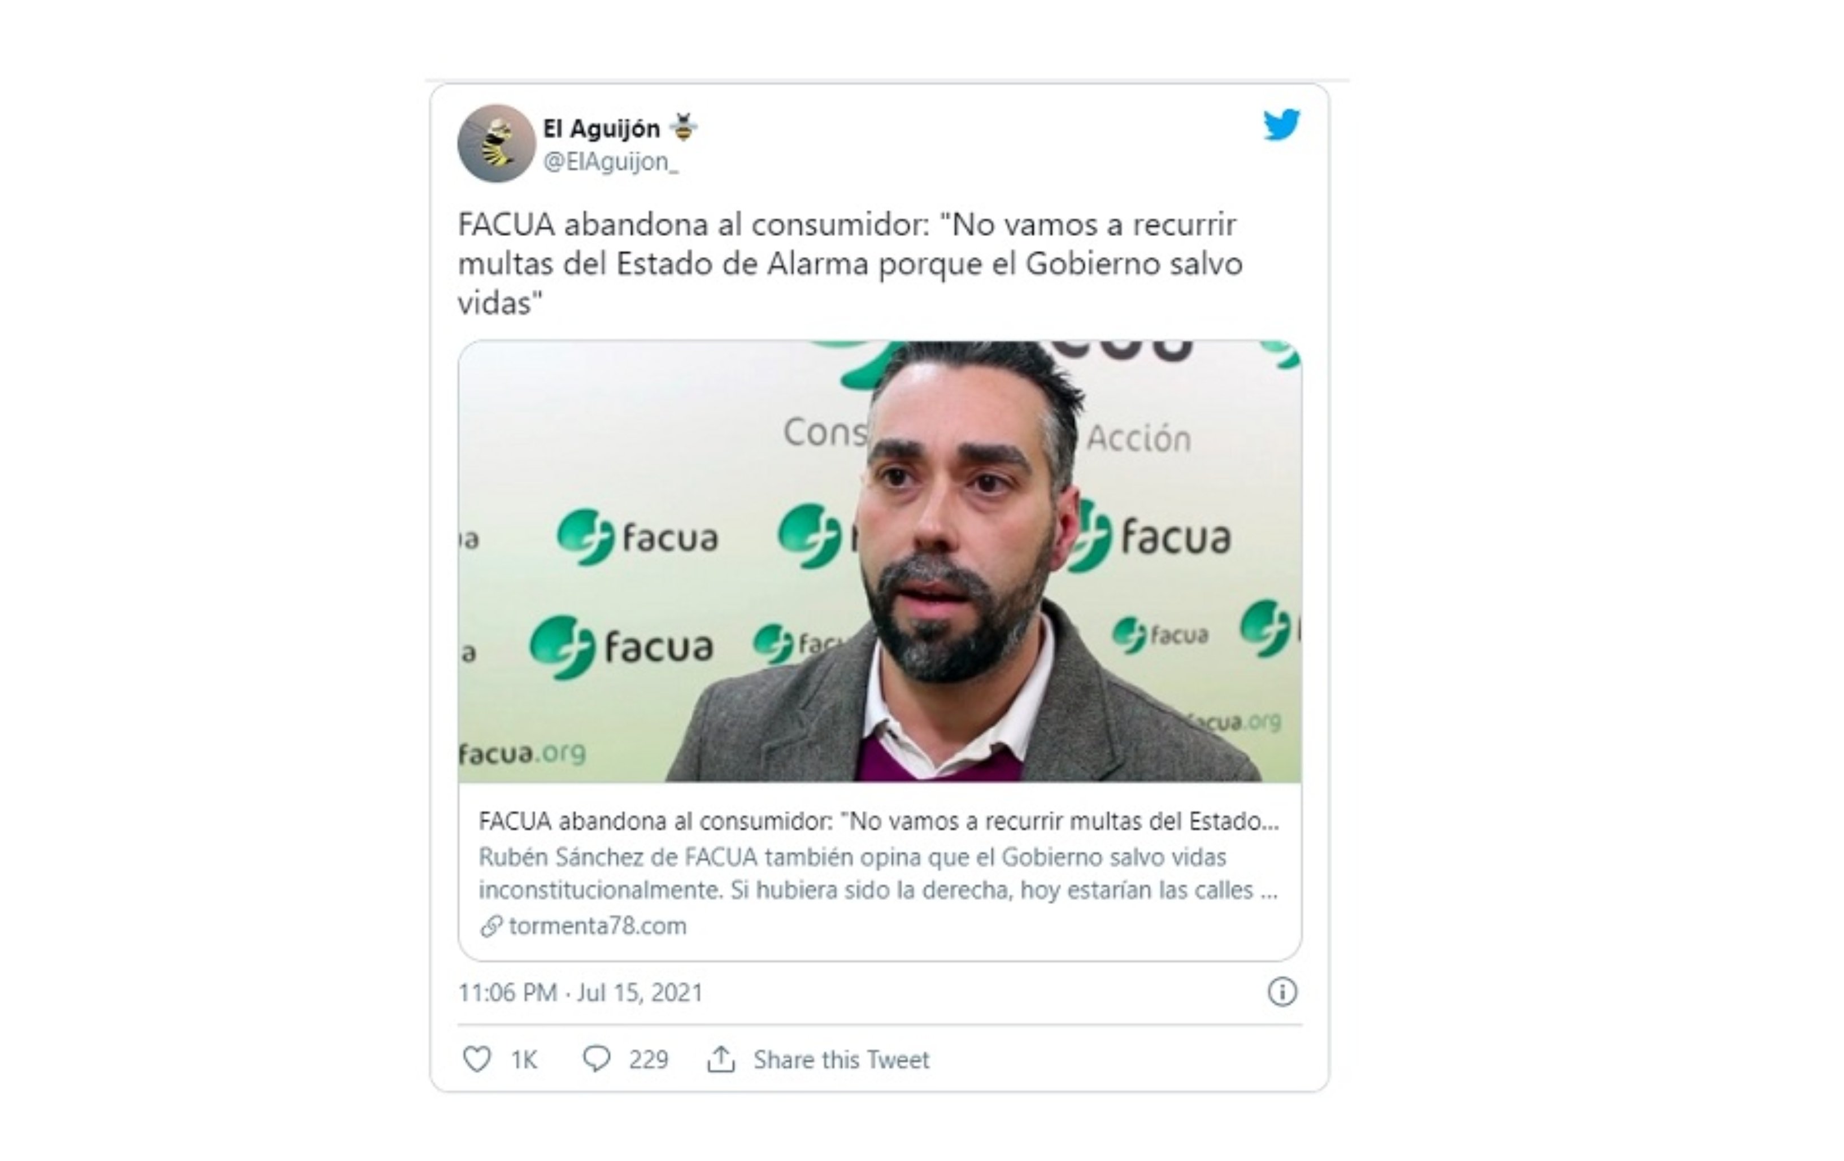The width and height of the screenshot is (1844, 1161).
Task: Click the facua.org watermark in the image
Action: click(x=522, y=753)
